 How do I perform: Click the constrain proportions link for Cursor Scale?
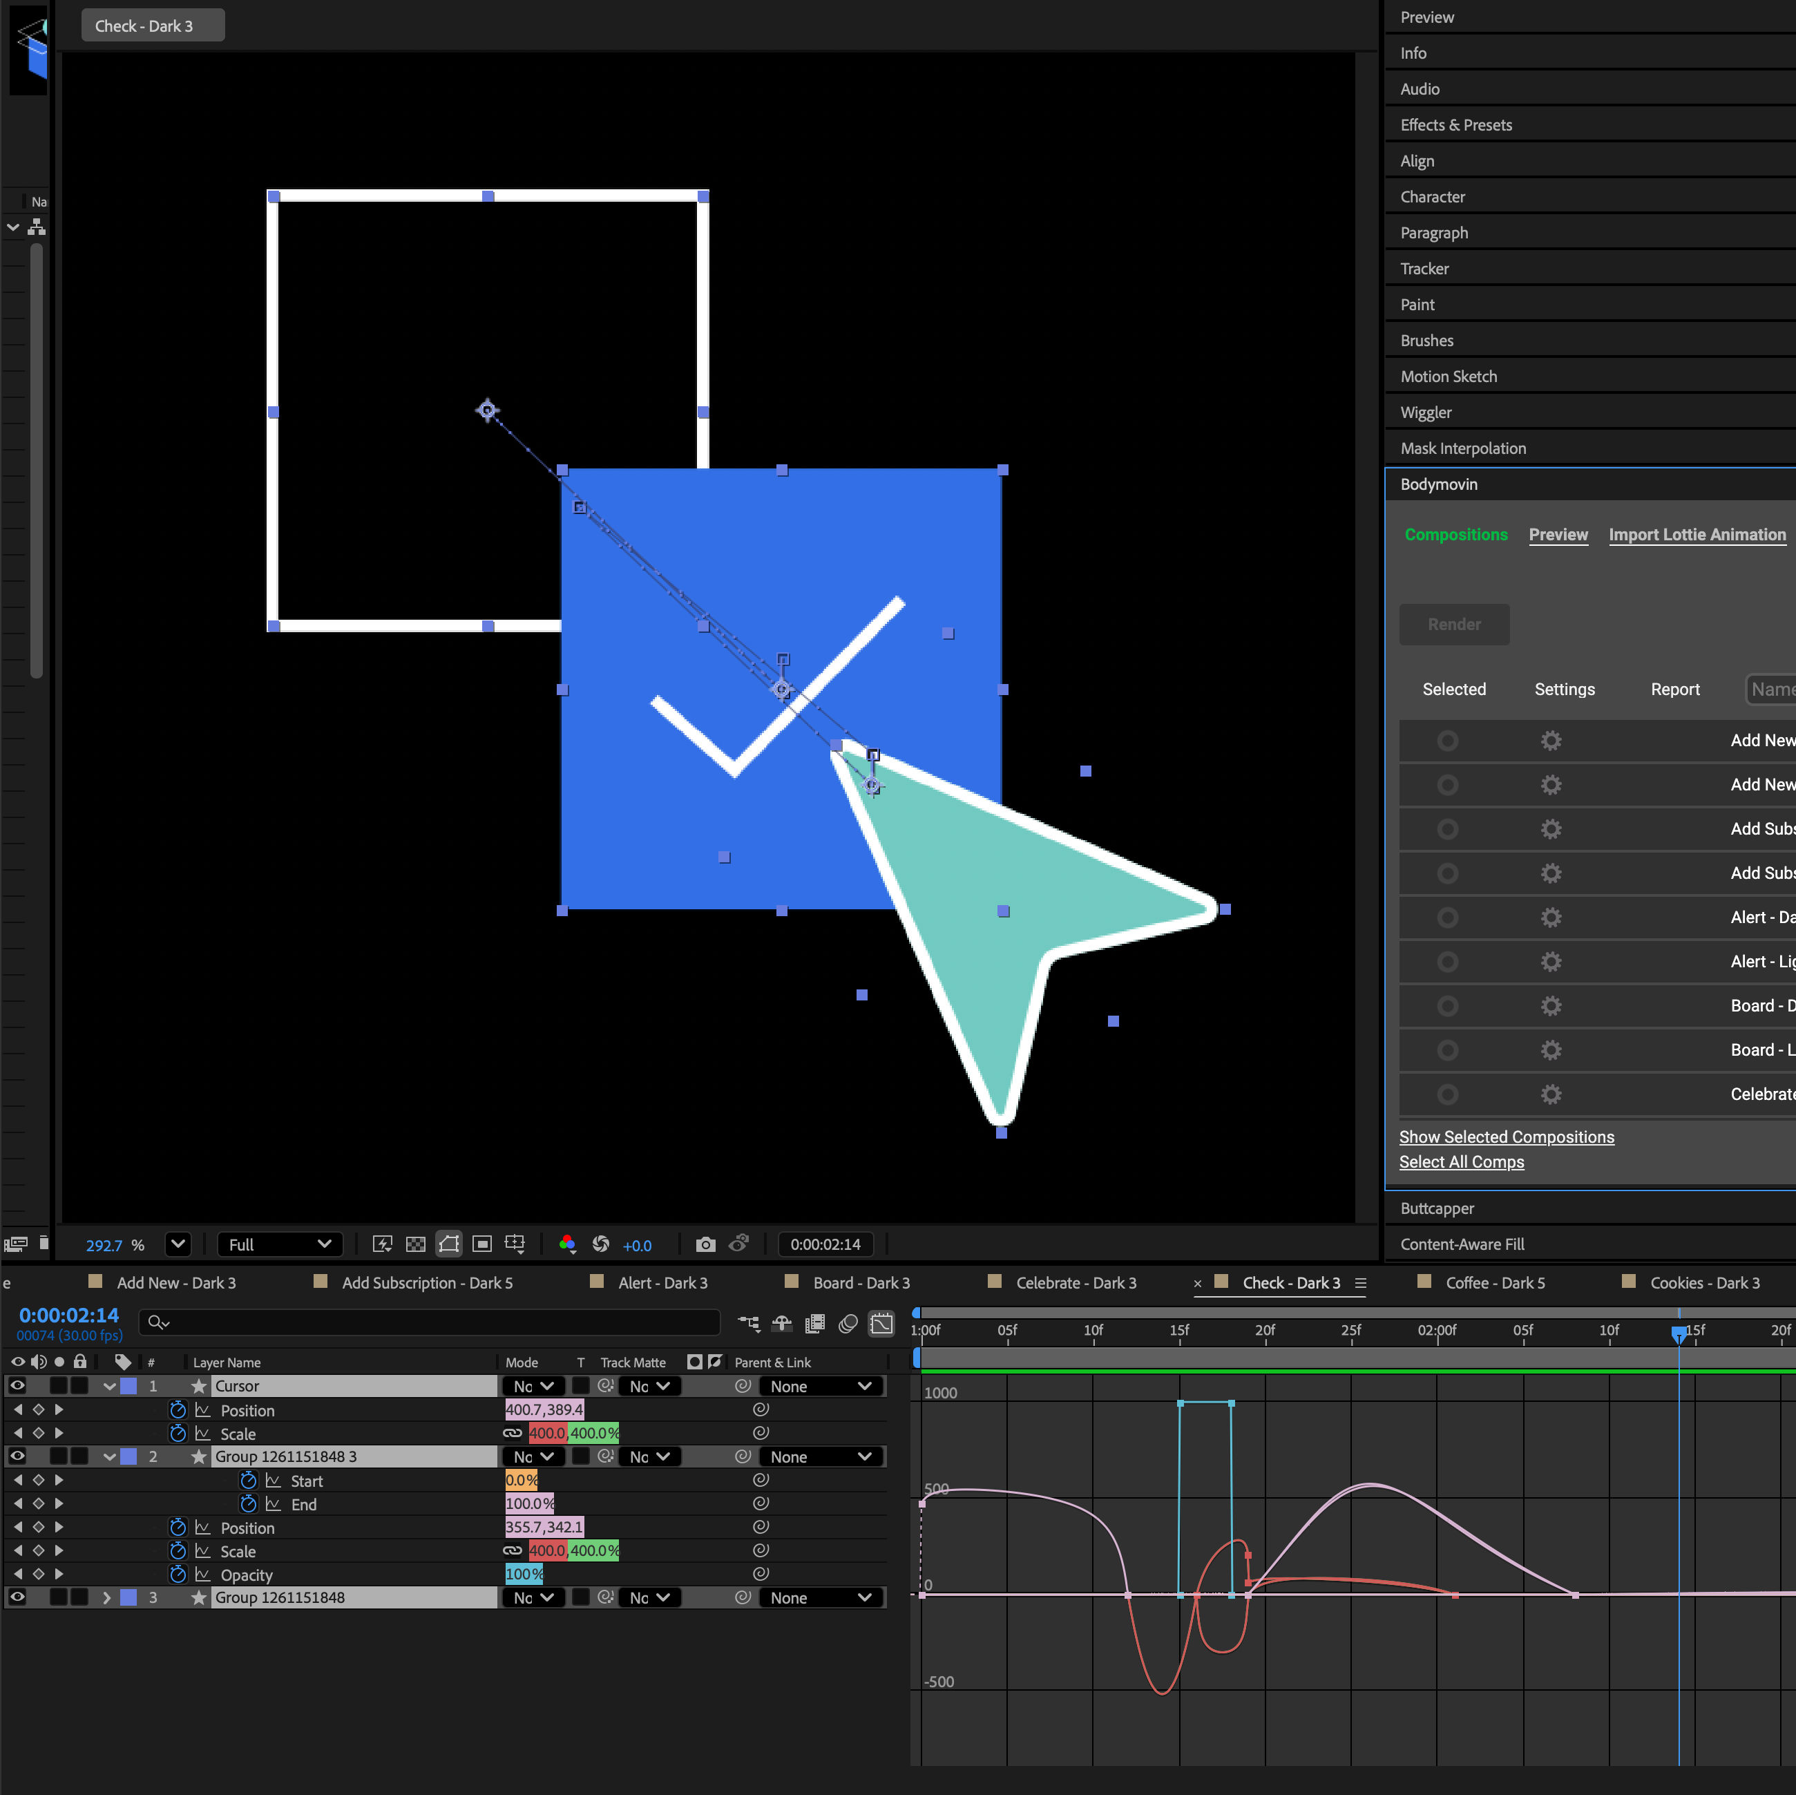tap(513, 1434)
